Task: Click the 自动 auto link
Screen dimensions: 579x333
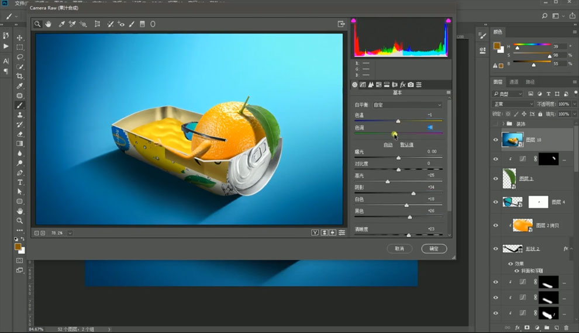Action: coord(388,144)
